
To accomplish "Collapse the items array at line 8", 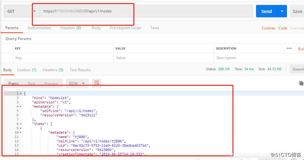I will coord(20,124).
